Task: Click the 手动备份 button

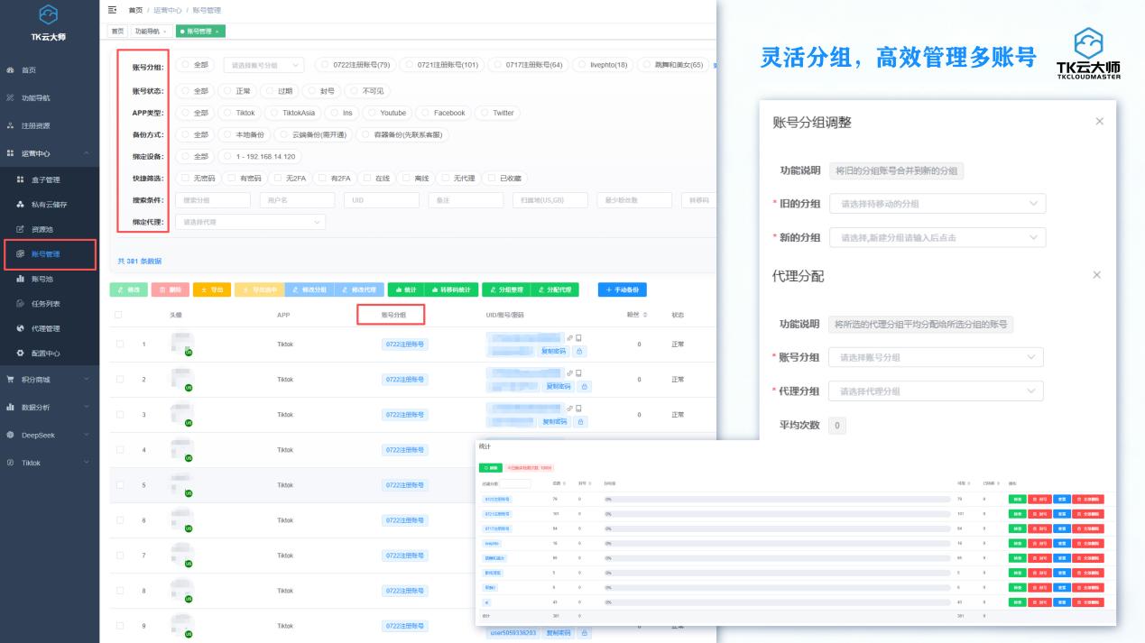Action: pos(621,290)
